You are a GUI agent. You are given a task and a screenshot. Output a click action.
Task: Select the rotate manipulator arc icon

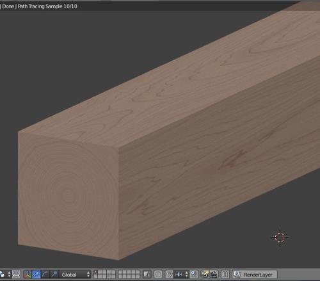tap(45, 275)
